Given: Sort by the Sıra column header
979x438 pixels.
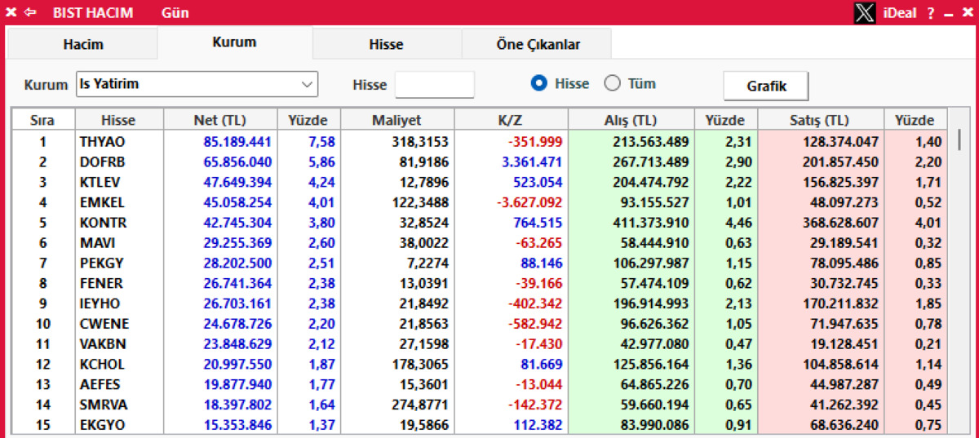Looking at the screenshot, I should tap(42, 120).
